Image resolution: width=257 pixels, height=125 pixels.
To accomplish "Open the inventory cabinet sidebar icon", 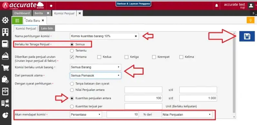I will click(x=5, y=91).
